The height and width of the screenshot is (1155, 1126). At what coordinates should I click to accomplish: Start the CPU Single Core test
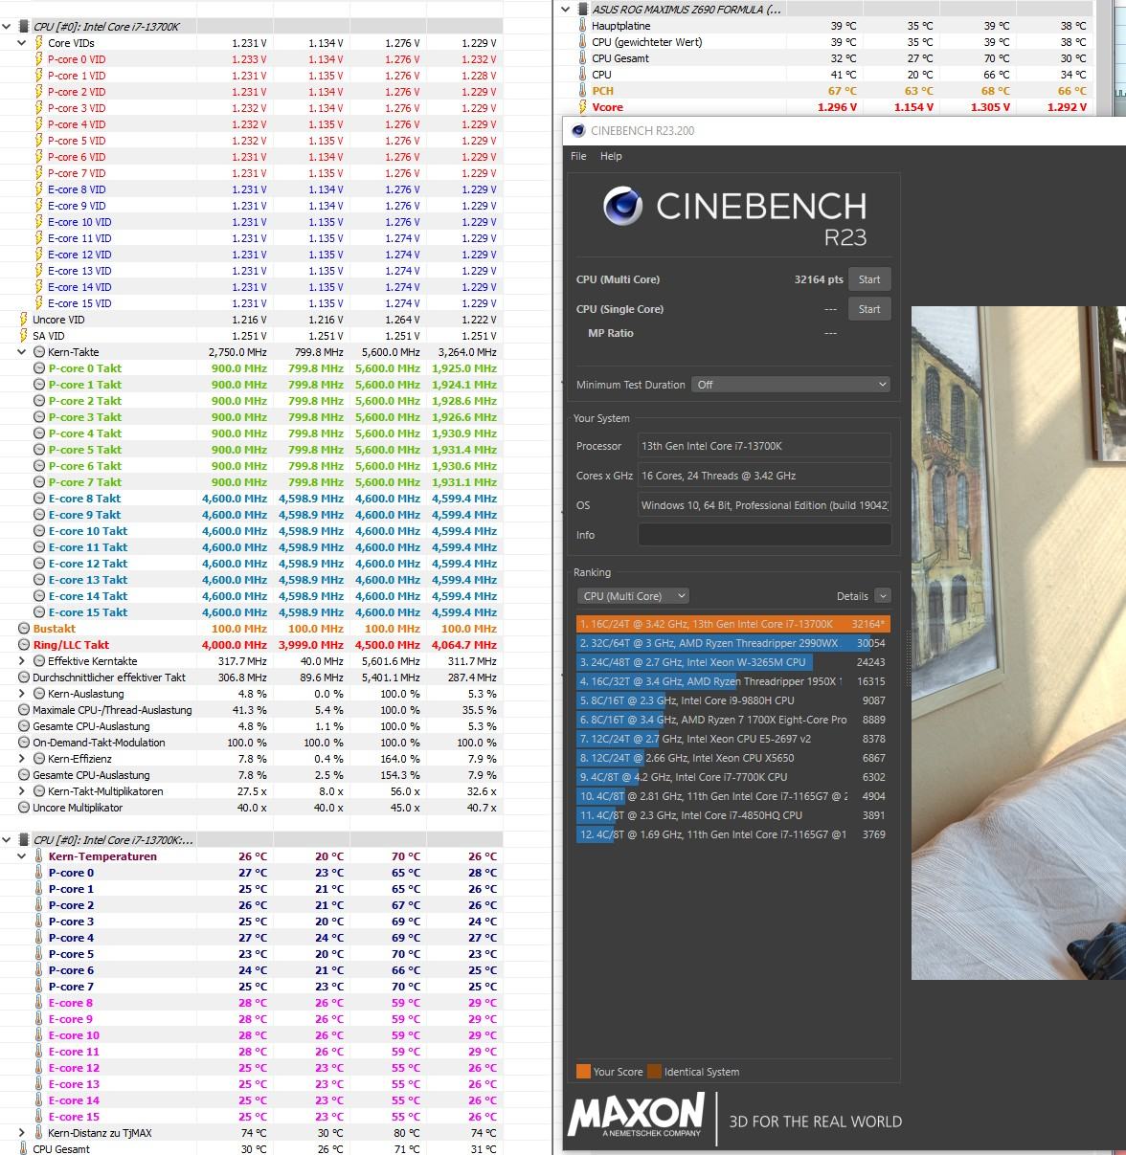click(869, 309)
